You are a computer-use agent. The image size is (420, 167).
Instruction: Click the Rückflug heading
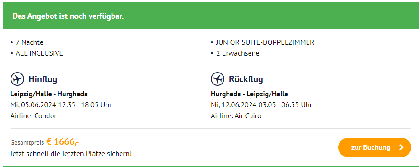click(x=246, y=79)
